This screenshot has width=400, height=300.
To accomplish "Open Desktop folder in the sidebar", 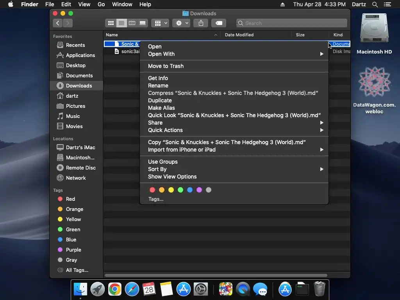I will 76,66.
